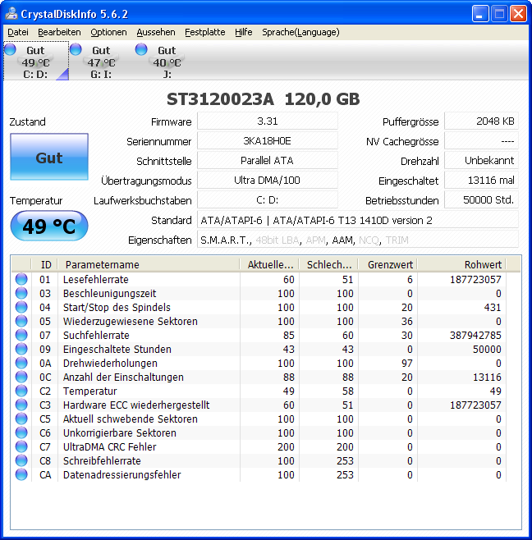Click status orb for Schreibfehlerrate row
The width and height of the screenshot is (532, 540).
pyautogui.click(x=21, y=460)
